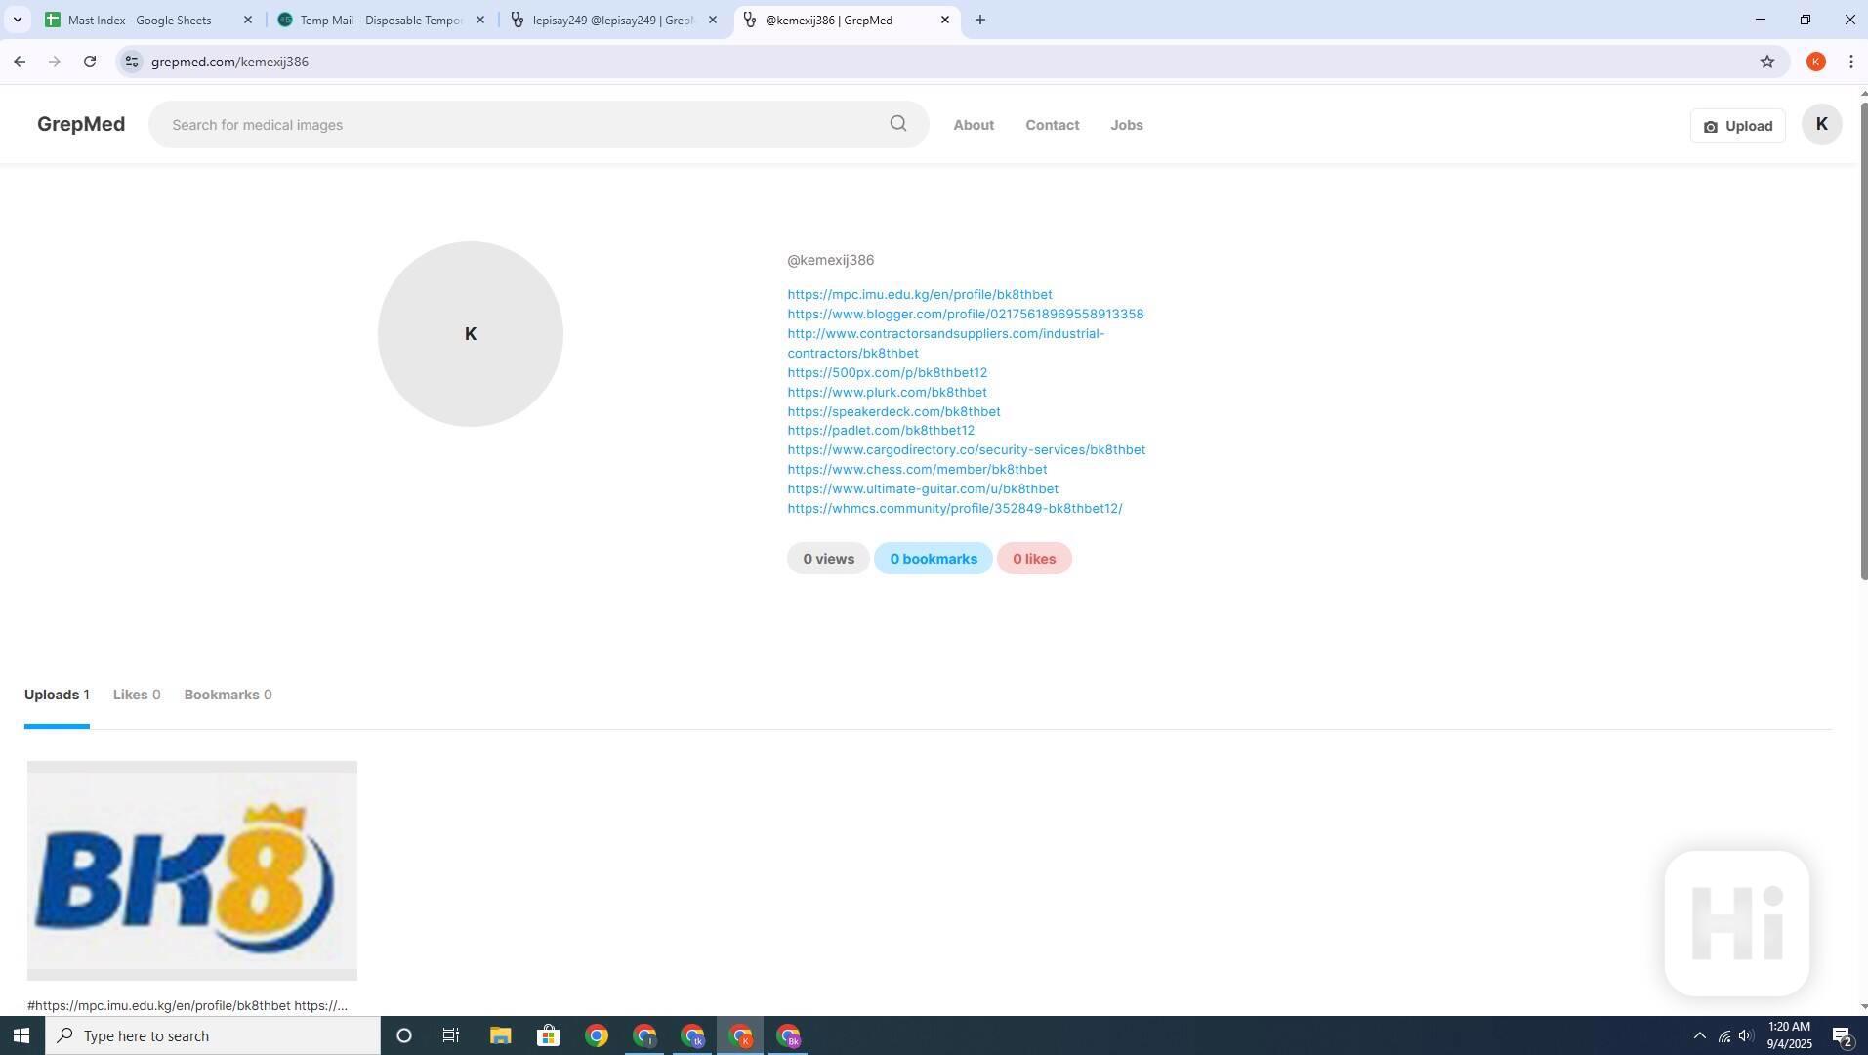
Task: Open the tab search dropdown arrow
Action: coord(17,20)
